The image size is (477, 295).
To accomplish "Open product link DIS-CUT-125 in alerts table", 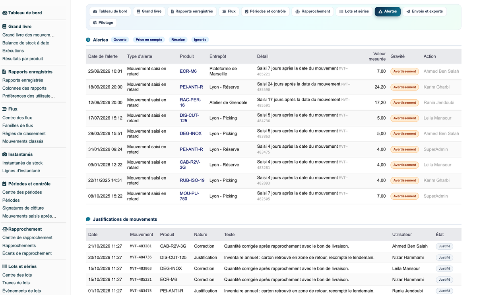I will [x=190, y=118].
